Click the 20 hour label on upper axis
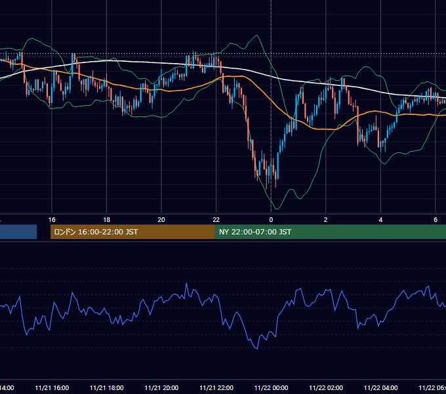This screenshot has height=394, width=446. pos(161,220)
